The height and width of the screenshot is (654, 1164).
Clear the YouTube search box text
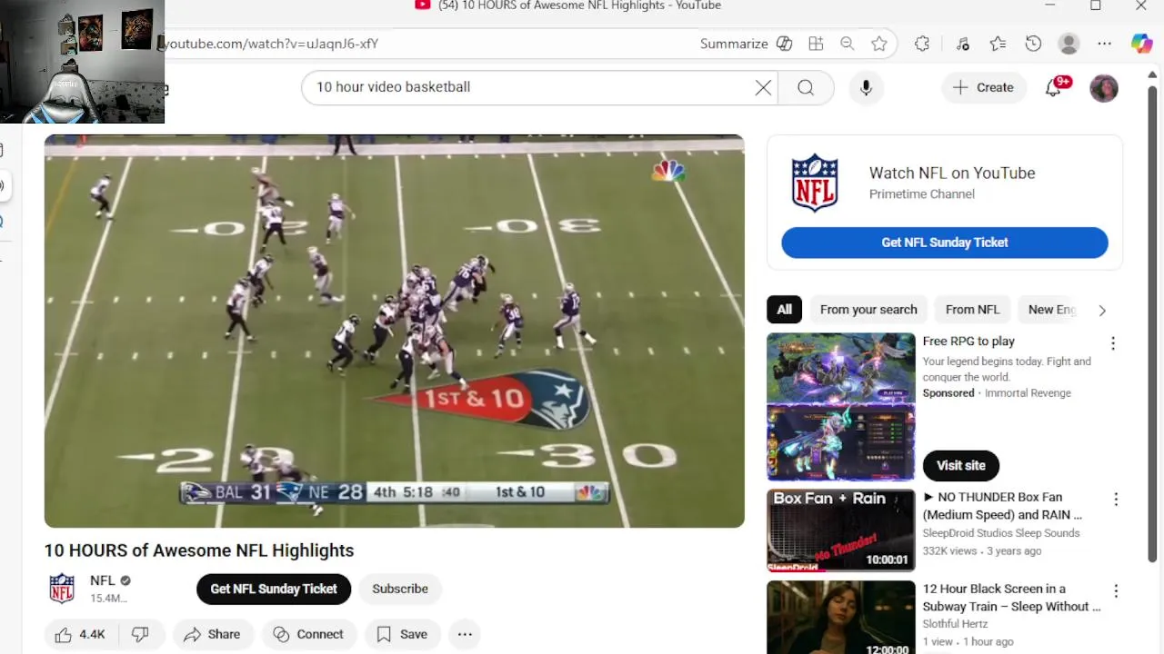[x=763, y=87]
